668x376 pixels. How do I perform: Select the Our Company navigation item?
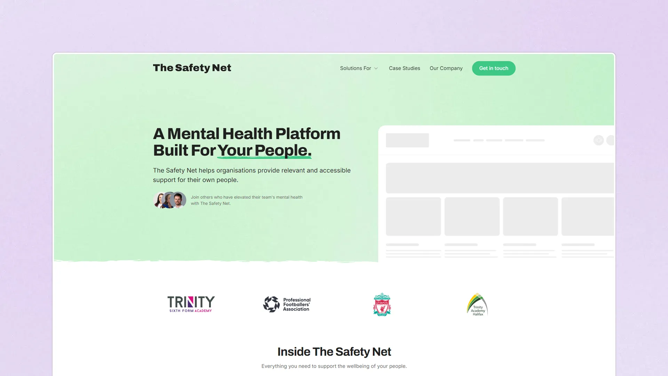click(446, 68)
